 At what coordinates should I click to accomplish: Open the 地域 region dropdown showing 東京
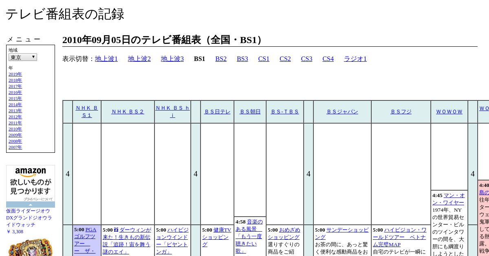(x=23, y=57)
